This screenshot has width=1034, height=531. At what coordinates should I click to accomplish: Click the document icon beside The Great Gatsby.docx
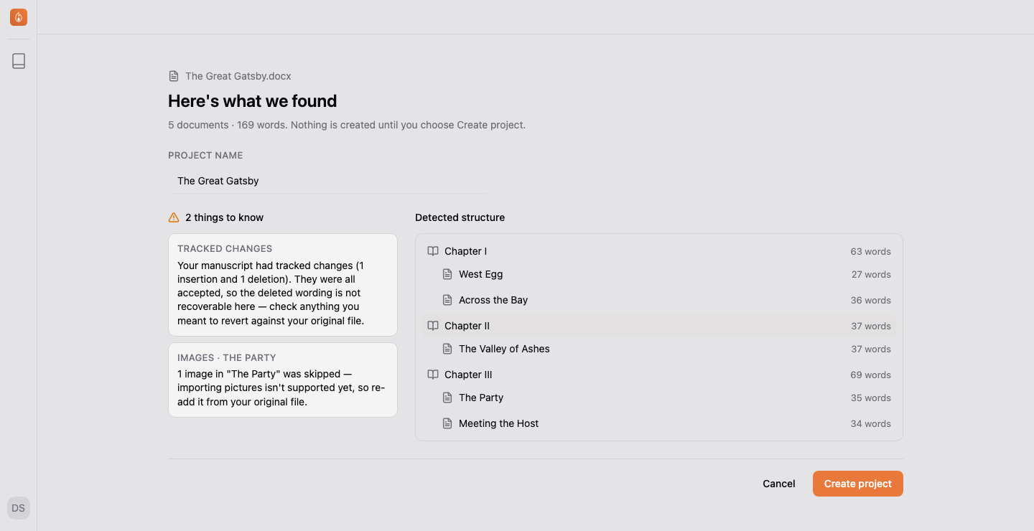tap(174, 76)
